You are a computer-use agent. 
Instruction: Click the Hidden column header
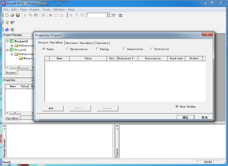tap(194, 58)
